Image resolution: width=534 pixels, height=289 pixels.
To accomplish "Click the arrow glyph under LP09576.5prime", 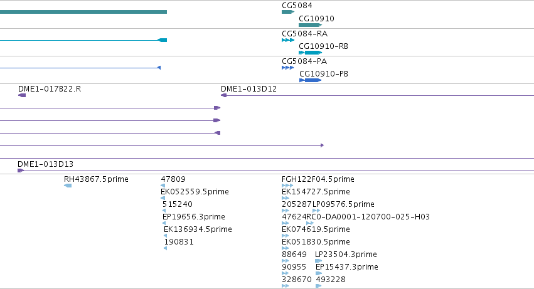I will coord(316,211).
